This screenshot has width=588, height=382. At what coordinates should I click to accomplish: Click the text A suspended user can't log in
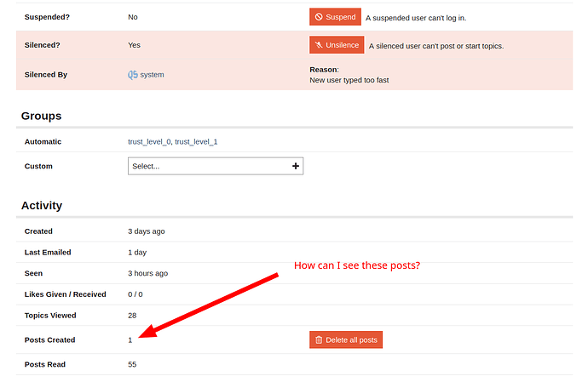point(416,18)
